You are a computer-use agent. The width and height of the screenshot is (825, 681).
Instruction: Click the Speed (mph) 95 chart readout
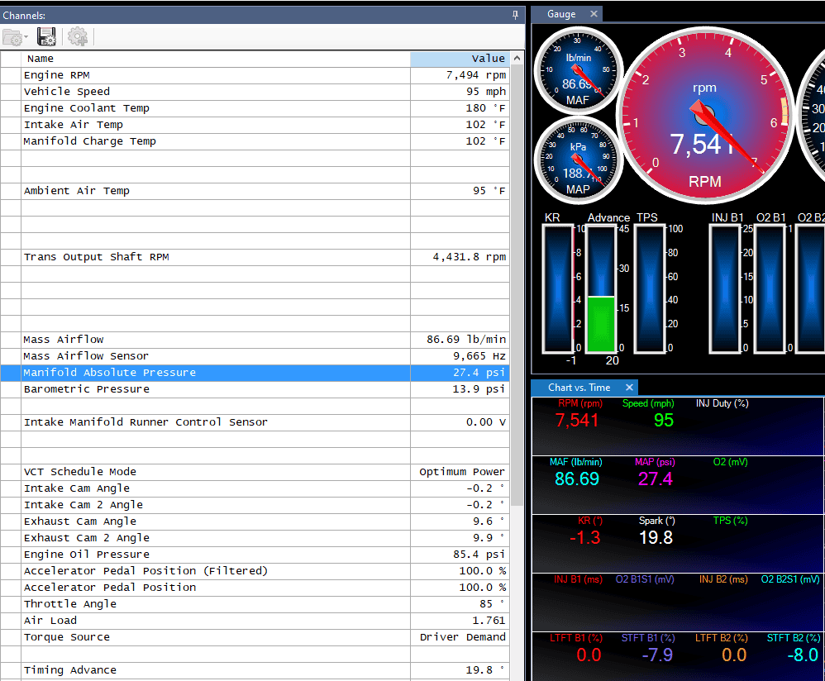click(648, 414)
